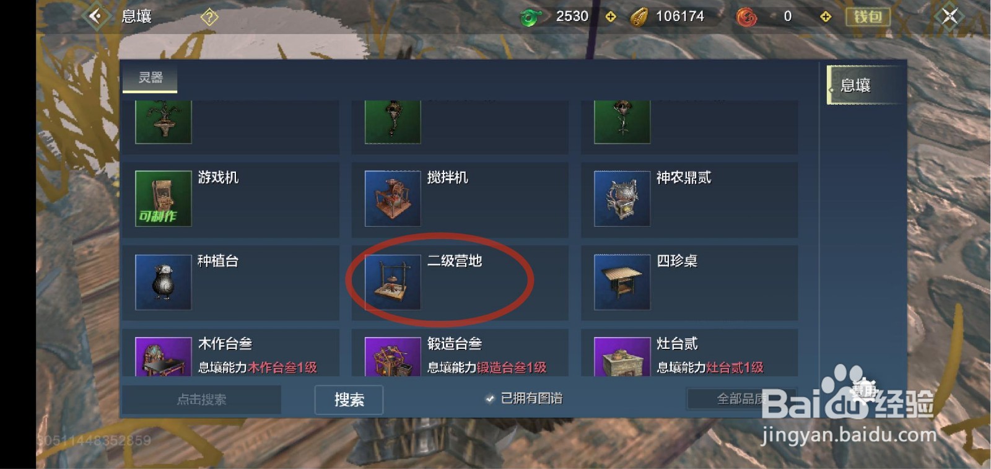Select the 搅拌机 item icon

[x=393, y=198]
